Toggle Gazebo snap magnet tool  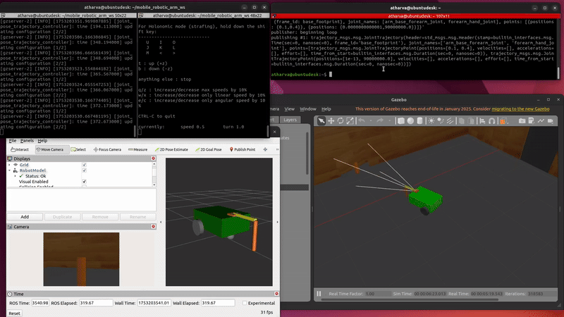(492, 121)
